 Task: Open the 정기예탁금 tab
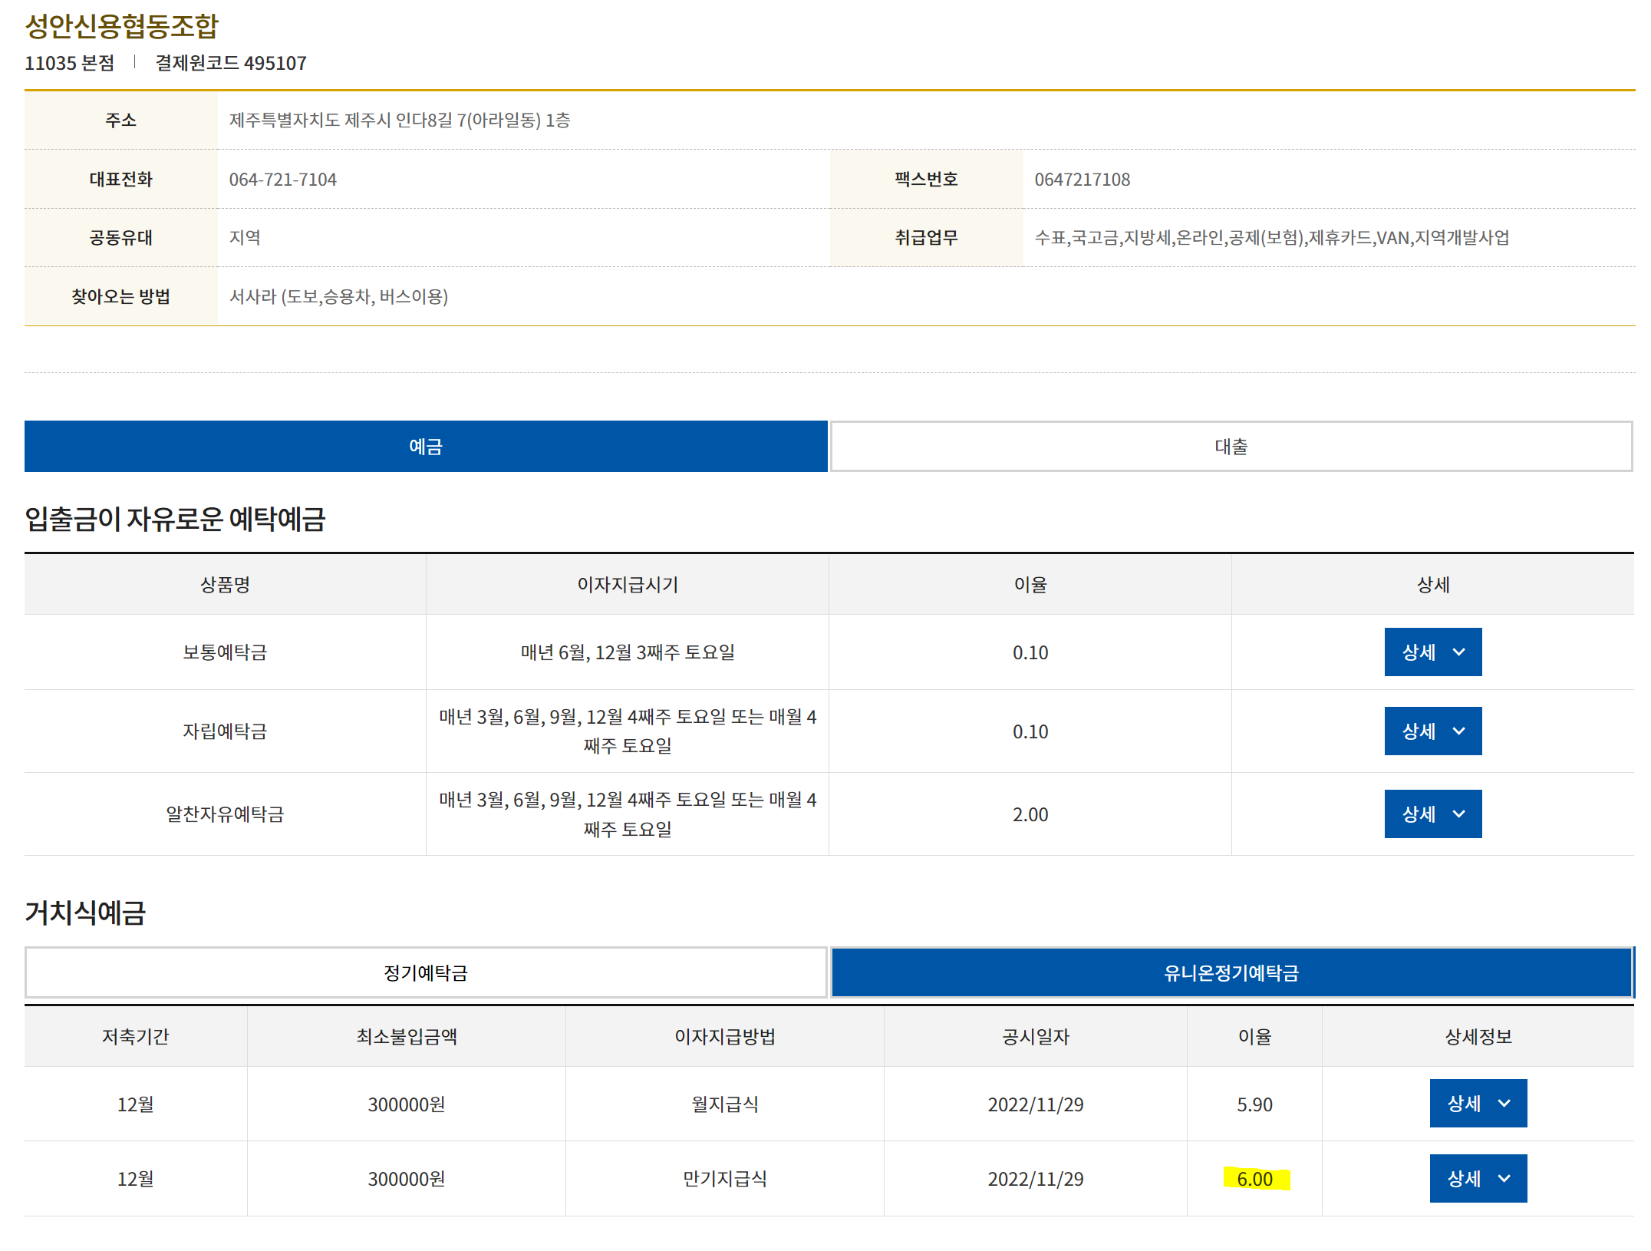(426, 972)
